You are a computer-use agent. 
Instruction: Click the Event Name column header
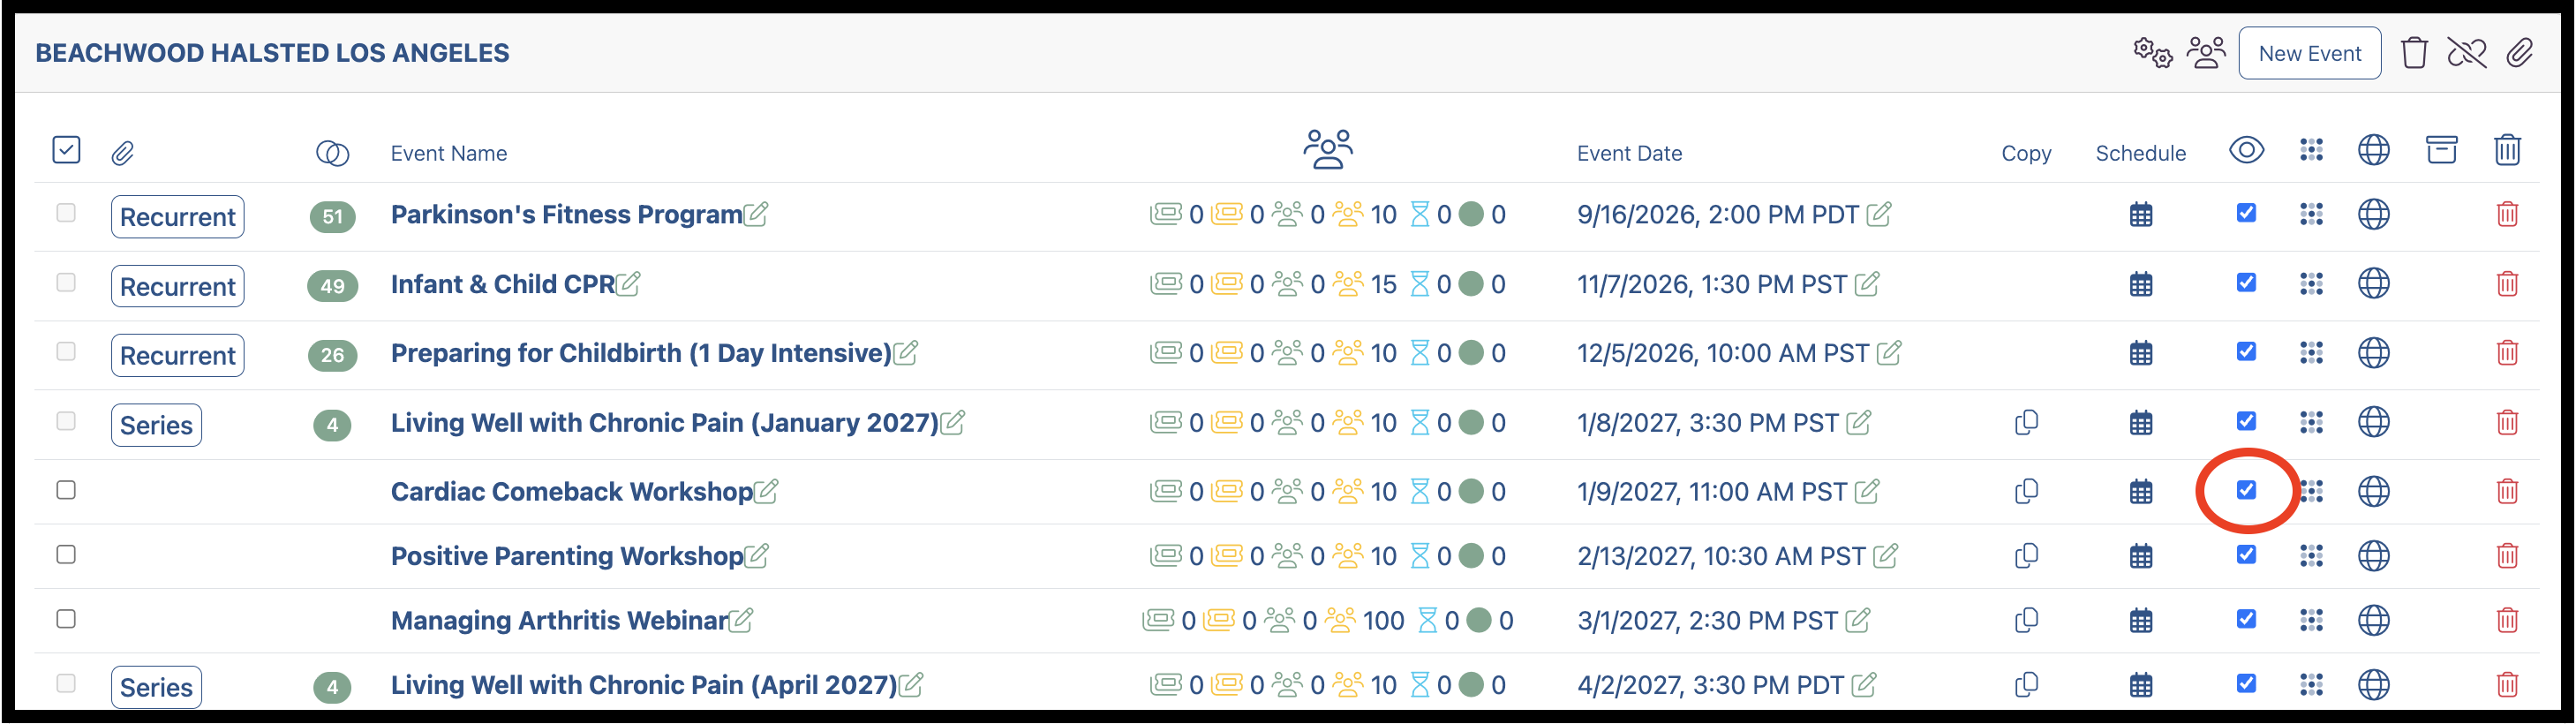coord(448,153)
